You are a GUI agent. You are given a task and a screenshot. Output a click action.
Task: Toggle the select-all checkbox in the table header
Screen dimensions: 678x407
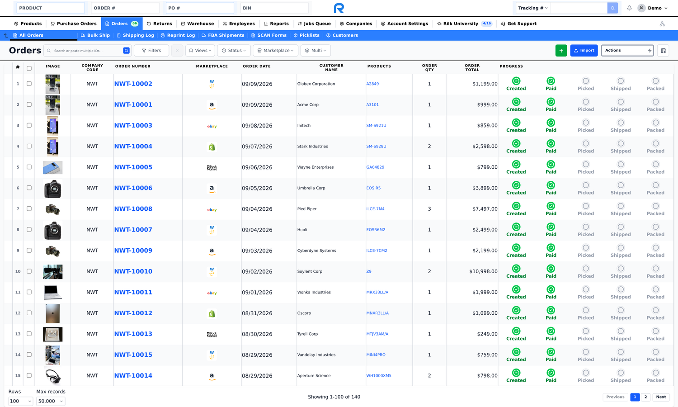[29, 68]
